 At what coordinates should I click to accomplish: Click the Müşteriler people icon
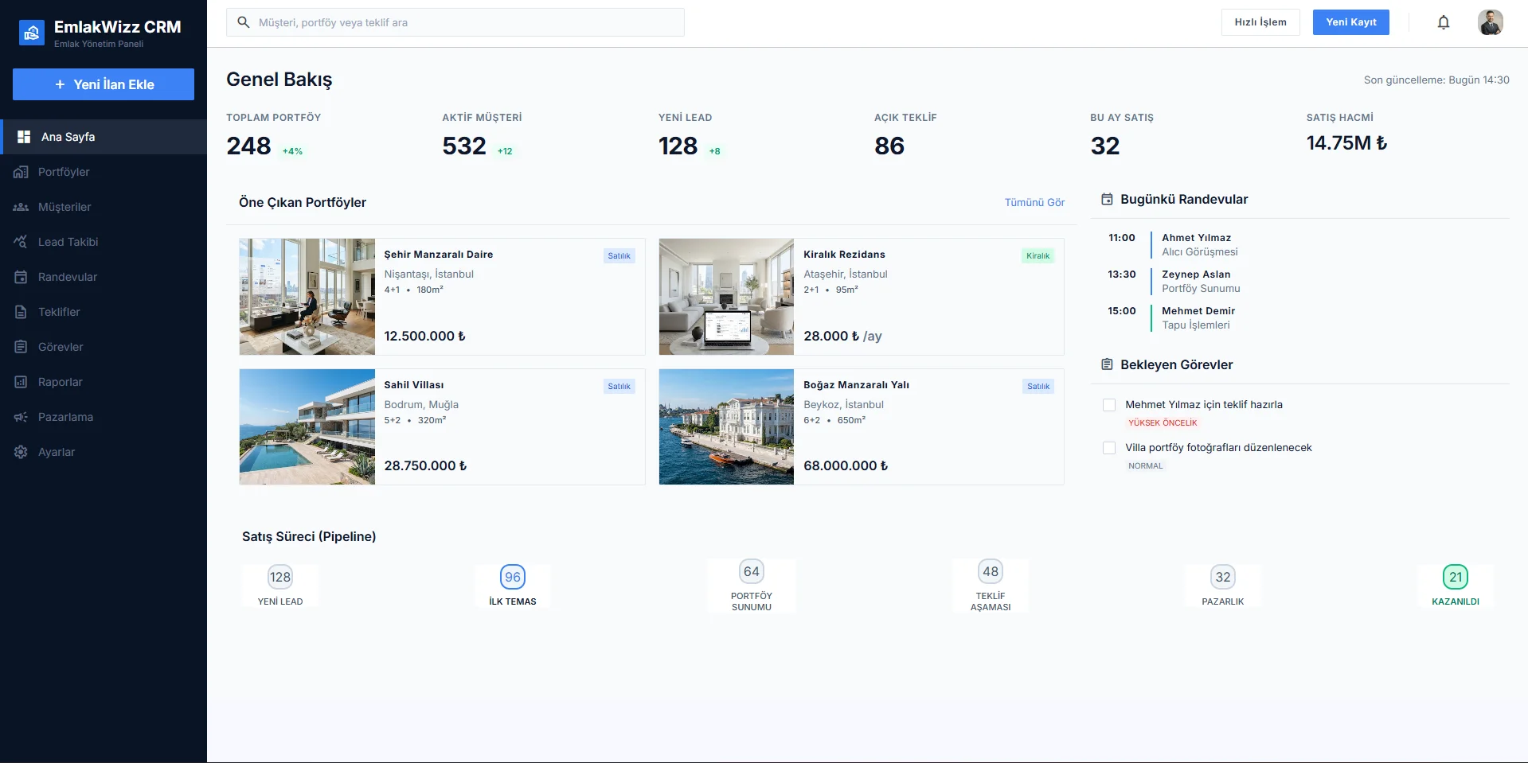click(x=21, y=207)
